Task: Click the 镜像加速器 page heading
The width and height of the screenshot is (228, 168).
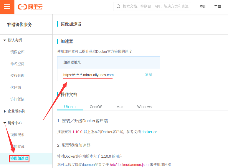Action: pos(71,24)
